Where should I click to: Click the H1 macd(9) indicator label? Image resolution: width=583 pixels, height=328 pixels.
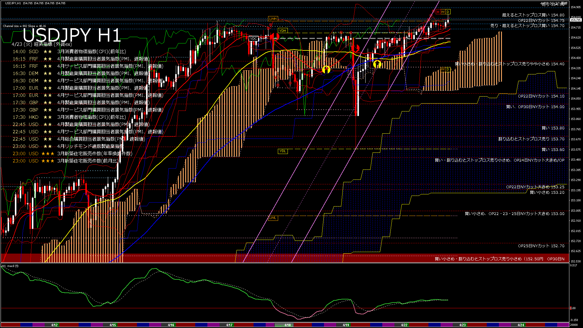tap(10, 266)
